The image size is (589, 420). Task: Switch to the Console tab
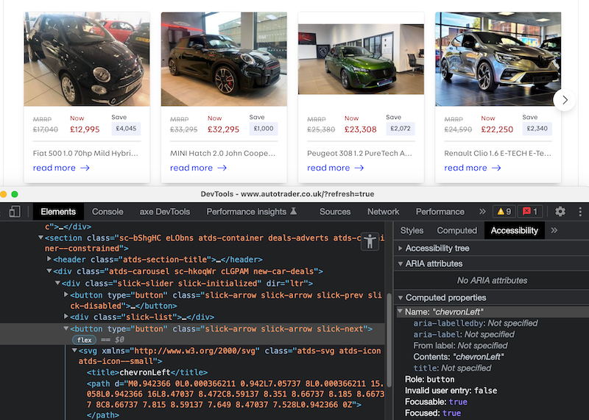pos(107,212)
